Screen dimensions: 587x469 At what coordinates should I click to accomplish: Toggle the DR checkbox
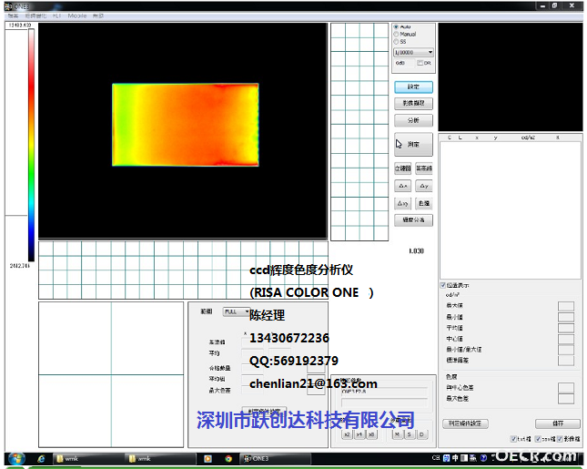tap(420, 63)
